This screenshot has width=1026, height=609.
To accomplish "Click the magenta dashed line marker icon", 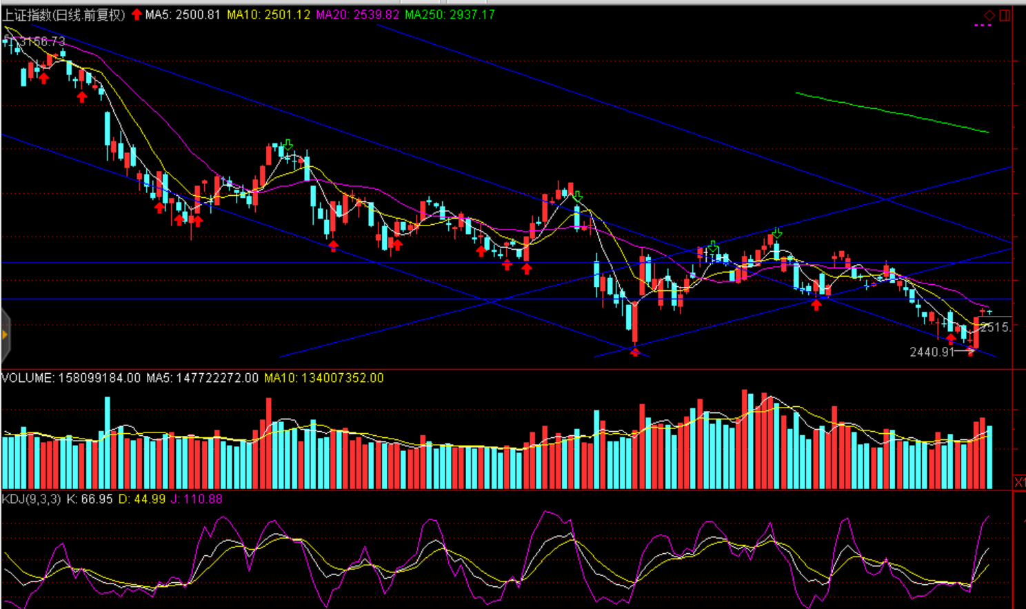I will point(983,26).
